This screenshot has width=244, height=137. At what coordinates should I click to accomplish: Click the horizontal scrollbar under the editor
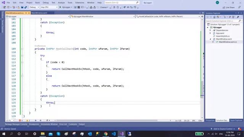click(107, 120)
